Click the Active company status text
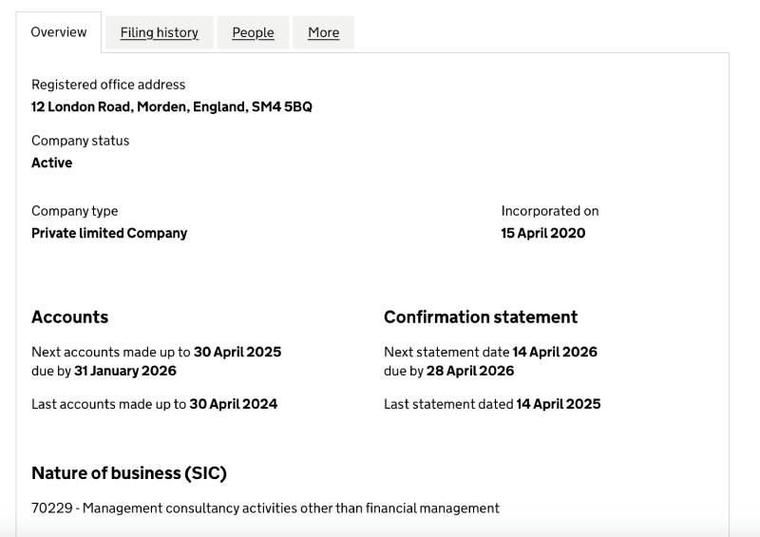The image size is (760, 537). point(51,163)
